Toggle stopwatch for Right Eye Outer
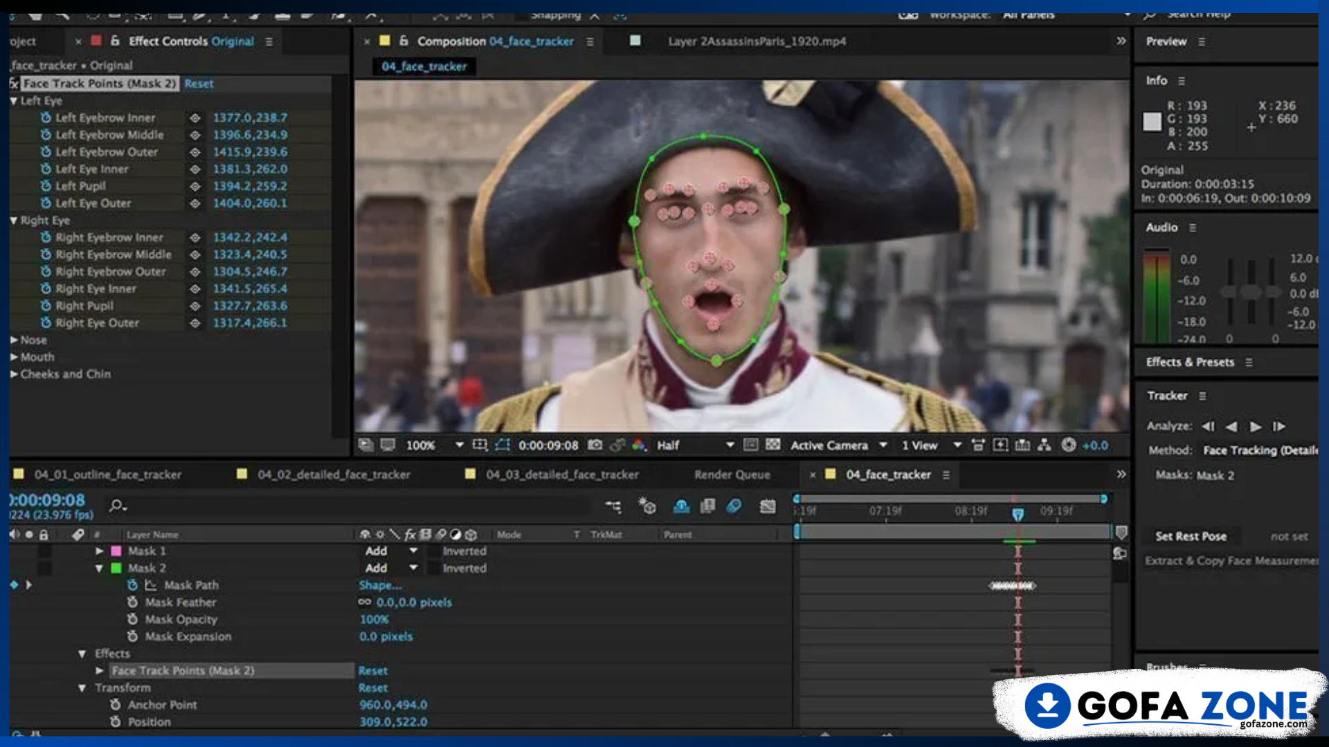The image size is (1329, 747). click(x=46, y=323)
